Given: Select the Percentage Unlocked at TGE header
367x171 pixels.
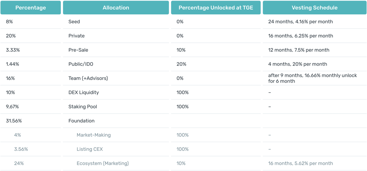Looking at the screenshot, I should click(x=216, y=8).
